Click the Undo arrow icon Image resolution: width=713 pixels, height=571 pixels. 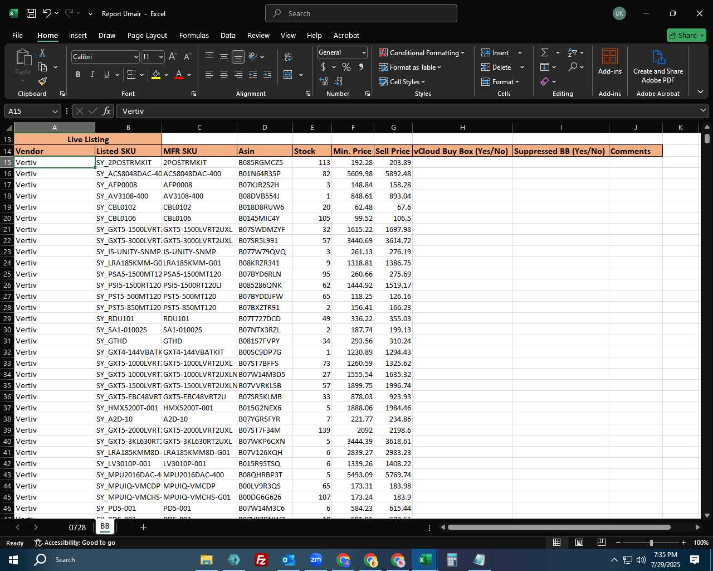point(47,13)
